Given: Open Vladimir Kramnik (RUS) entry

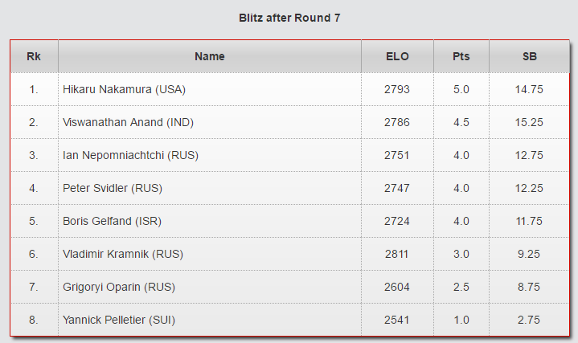Looking at the screenshot, I should [123, 255].
